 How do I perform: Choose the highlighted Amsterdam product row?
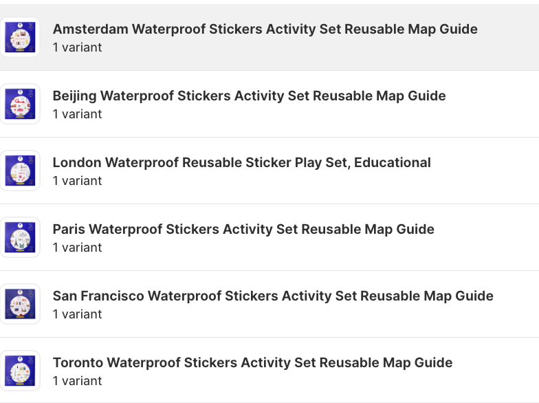(x=269, y=37)
